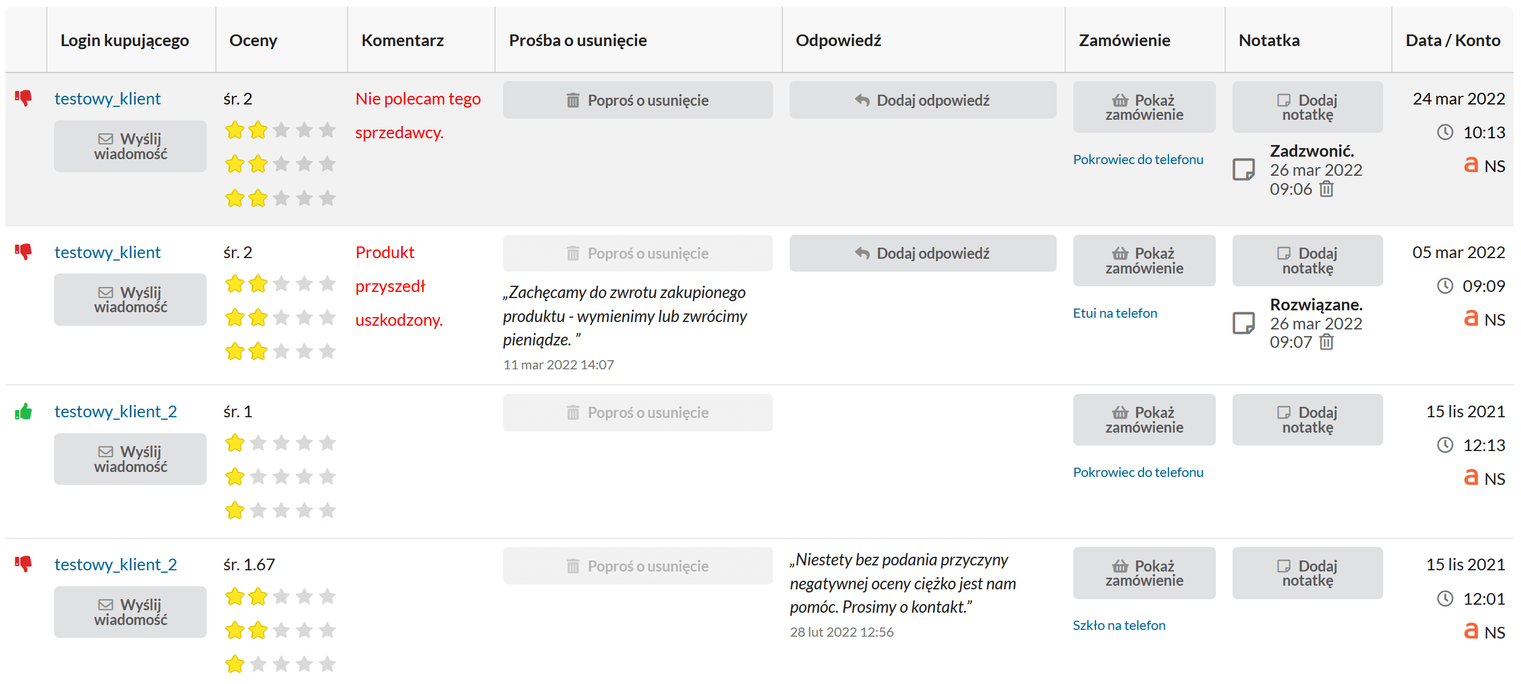Image resolution: width=1521 pixels, height=684 pixels.
Task: Send message to first testowy_klient
Action: click(x=130, y=146)
